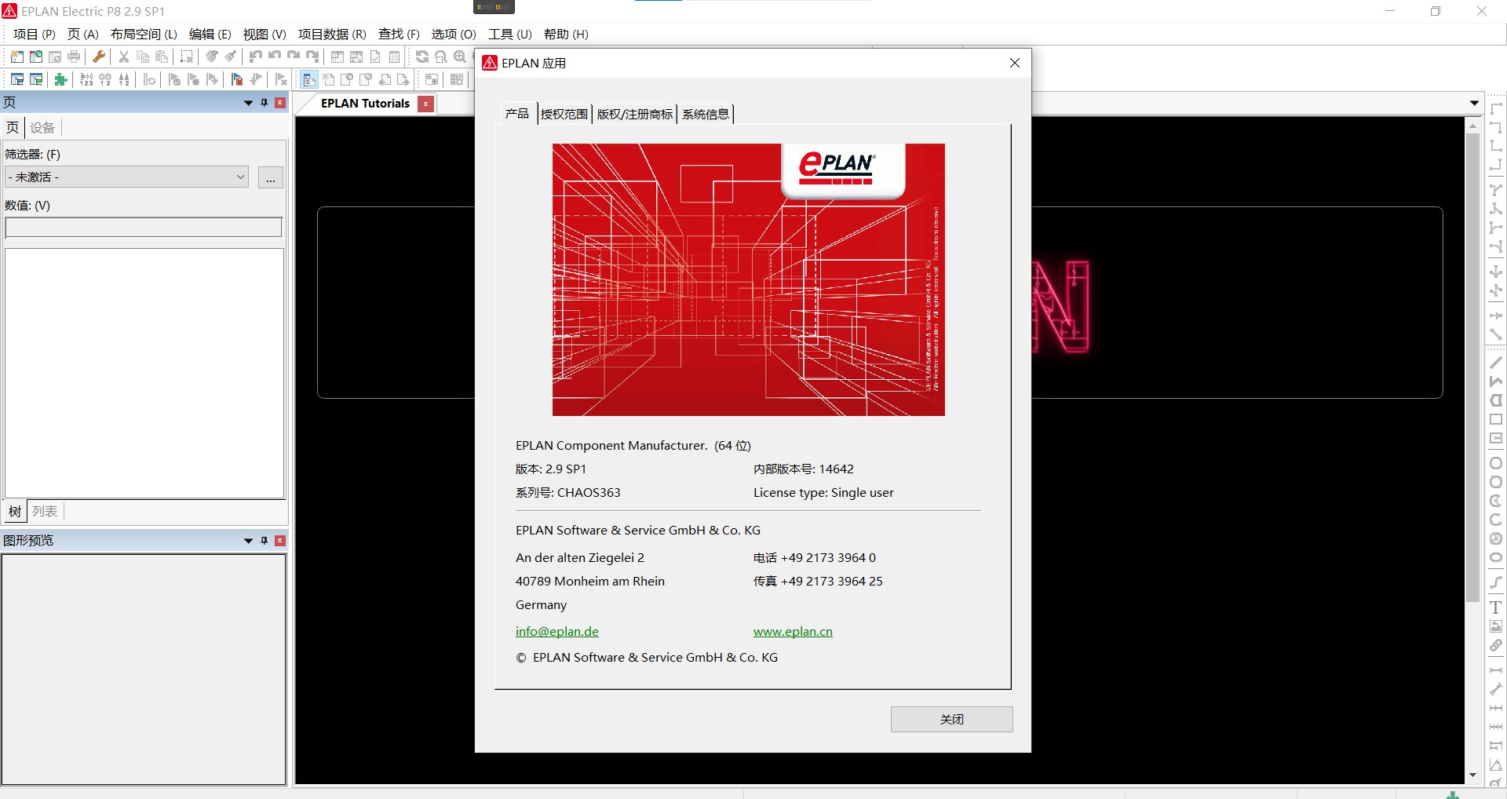Switch to 列表 list view
Image resolution: width=1507 pixels, height=799 pixels.
45,512
